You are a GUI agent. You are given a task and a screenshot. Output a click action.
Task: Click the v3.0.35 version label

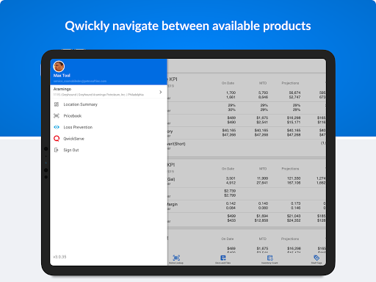click(59, 257)
